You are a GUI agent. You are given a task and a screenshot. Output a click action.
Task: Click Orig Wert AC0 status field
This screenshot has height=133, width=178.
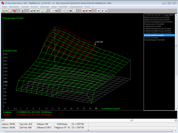tap(27, 124)
